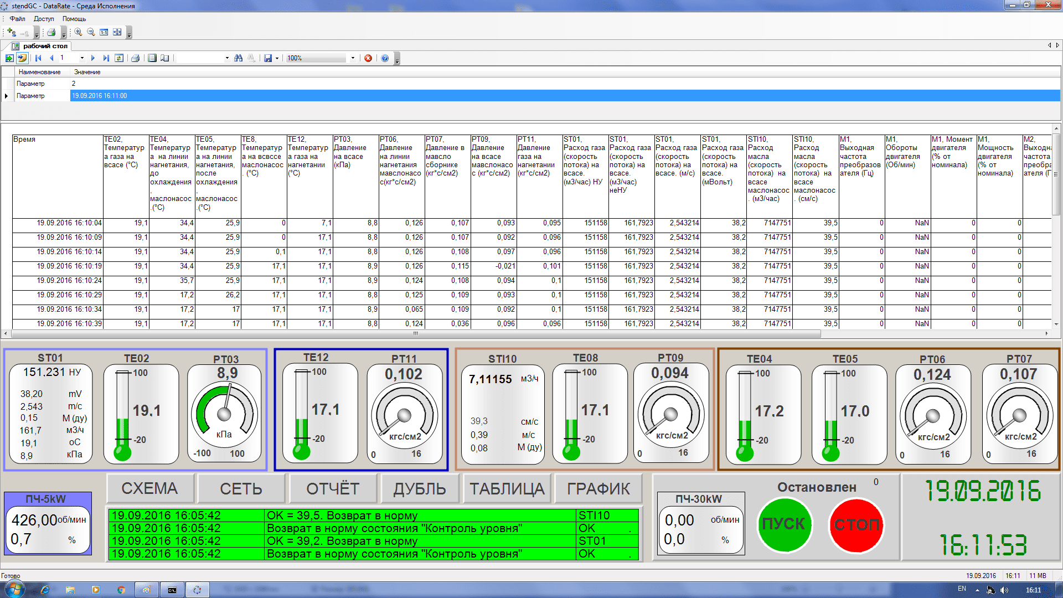Open the Файл menu
This screenshot has height=598, width=1063.
point(17,19)
